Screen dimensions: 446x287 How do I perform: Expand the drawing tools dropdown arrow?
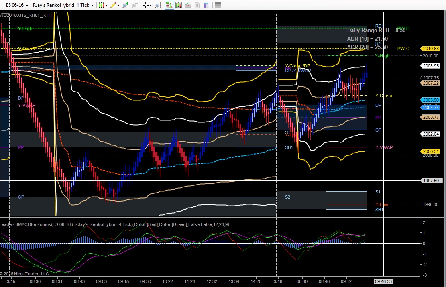coord(118,5)
